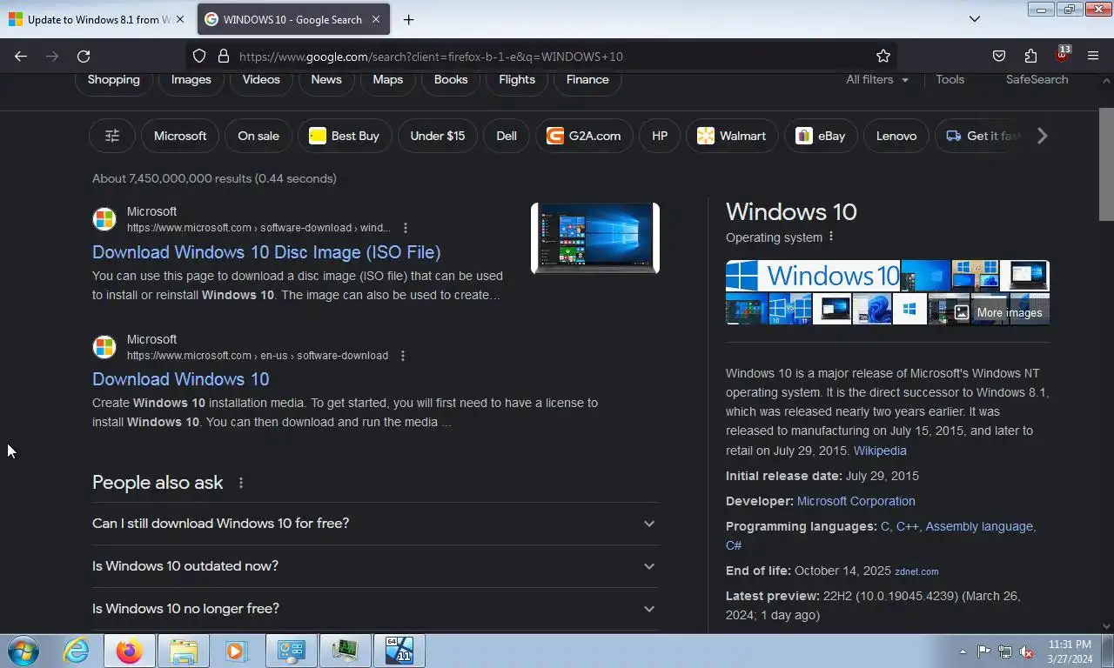Click the page vertical scrollbar thumb

click(1106, 165)
